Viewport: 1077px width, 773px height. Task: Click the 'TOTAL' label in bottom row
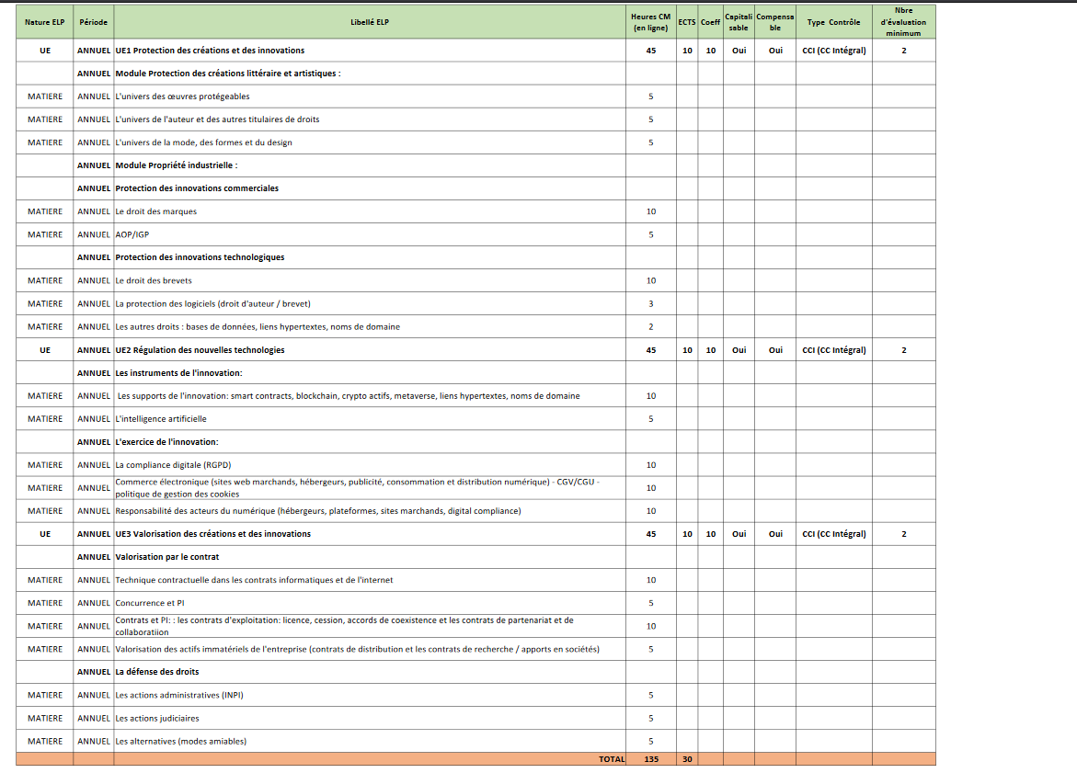[611, 759]
